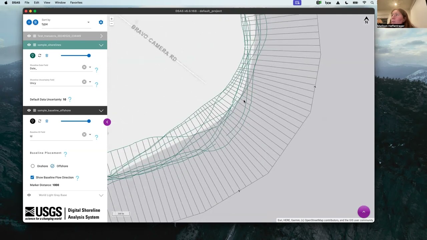This screenshot has width=427, height=240.
Task: Open help for Shoreline Date Field
Action: coord(96,70)
